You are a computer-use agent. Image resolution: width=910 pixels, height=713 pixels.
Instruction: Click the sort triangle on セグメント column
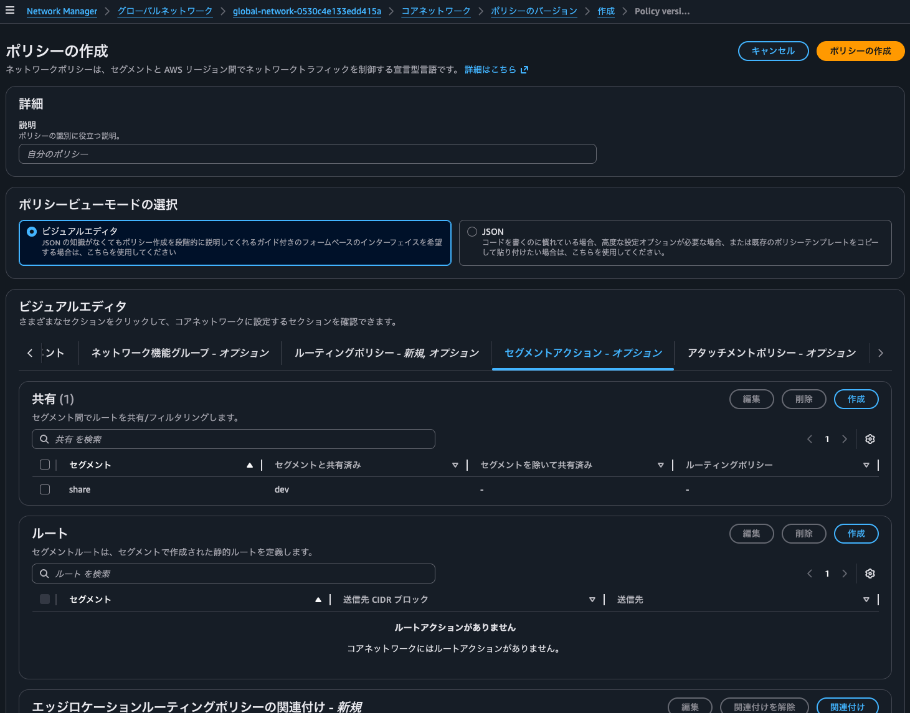pyautogui.click(x=250, y=465)
